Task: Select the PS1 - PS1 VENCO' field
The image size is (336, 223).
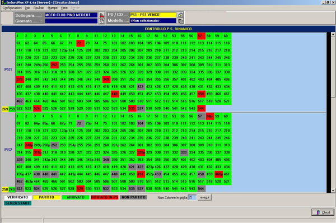Action: tap(153, 15)
